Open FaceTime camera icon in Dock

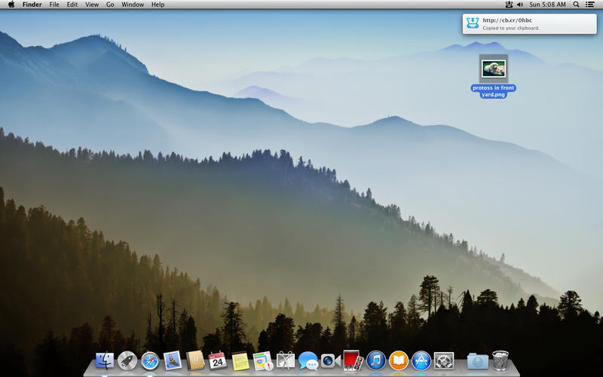coord(331,361)
